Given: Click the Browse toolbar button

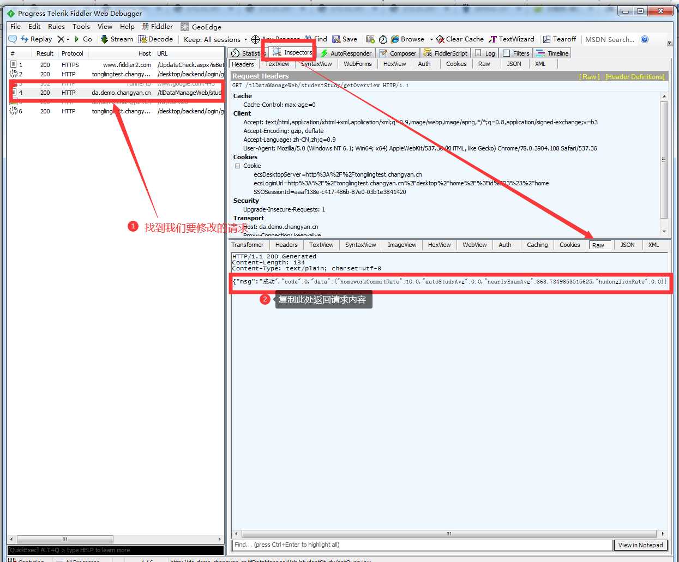Looking at the screenshot, I should pyautogui.click(x=407, y=39).
